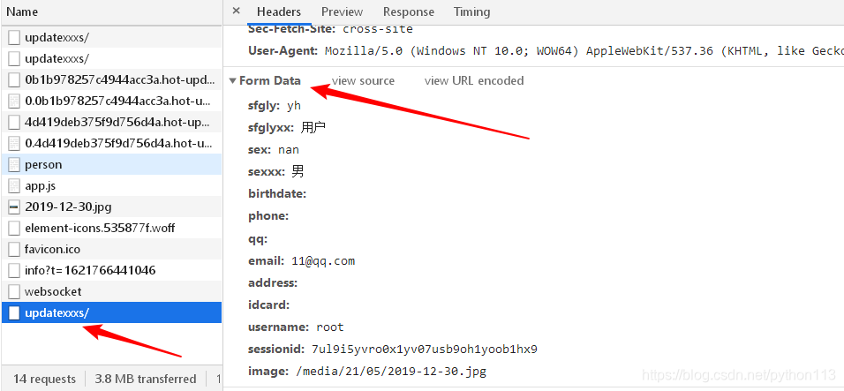The image size is (844, 391).
Task: Click the 14 requests status text
Action: pos(44,379)
